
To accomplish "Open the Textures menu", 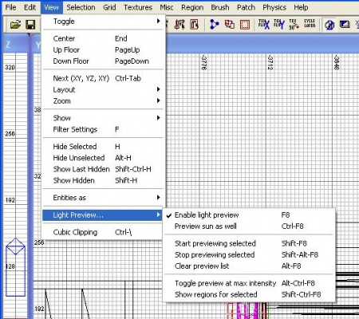I will click(x=138, y=7).
